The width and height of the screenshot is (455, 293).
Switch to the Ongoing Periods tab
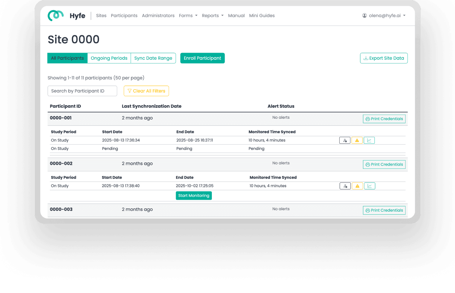point(109,58)
